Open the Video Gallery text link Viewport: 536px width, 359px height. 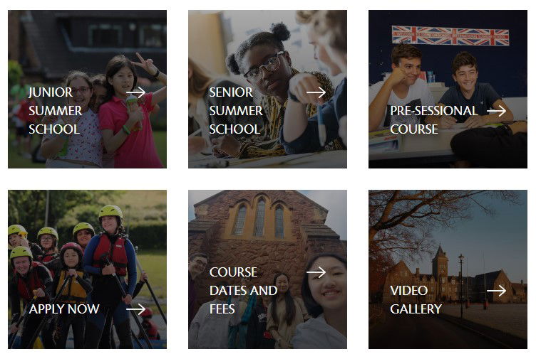[x=416, y=300]
